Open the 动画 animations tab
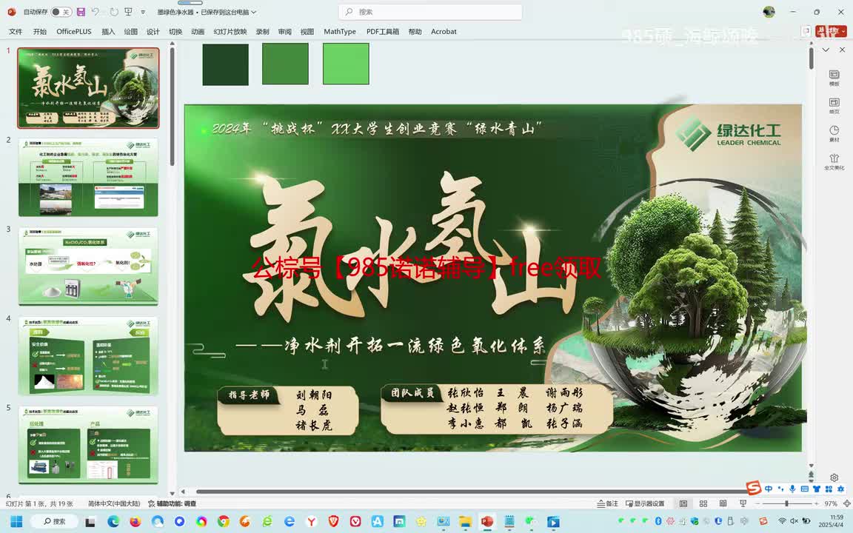 pos(198,32)
